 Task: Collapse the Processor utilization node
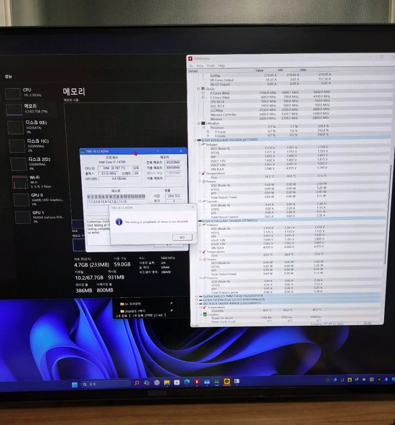tap(203, 127)
